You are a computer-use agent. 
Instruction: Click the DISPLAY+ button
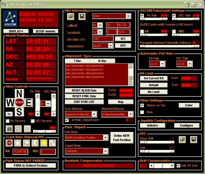coord(16,31)
